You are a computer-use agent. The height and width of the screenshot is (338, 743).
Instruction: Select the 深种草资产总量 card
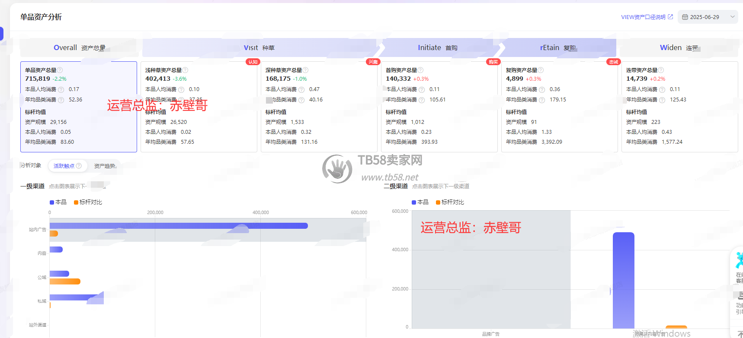click(x=319, y=107)
